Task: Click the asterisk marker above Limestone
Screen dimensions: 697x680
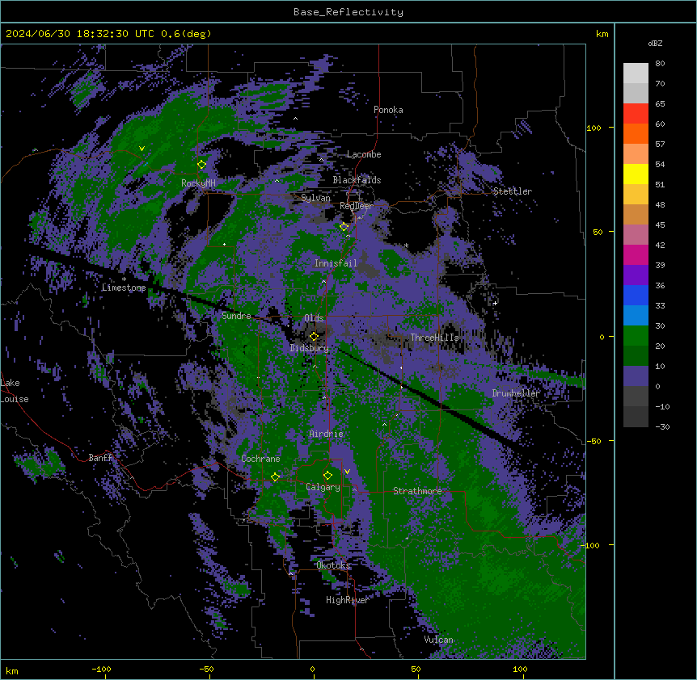Action: pos(124,279)
